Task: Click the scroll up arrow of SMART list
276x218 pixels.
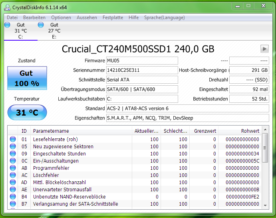Action: pos(265,130)
